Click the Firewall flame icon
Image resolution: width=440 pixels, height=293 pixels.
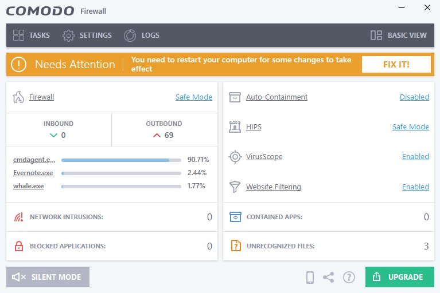(x=18, y=97)
